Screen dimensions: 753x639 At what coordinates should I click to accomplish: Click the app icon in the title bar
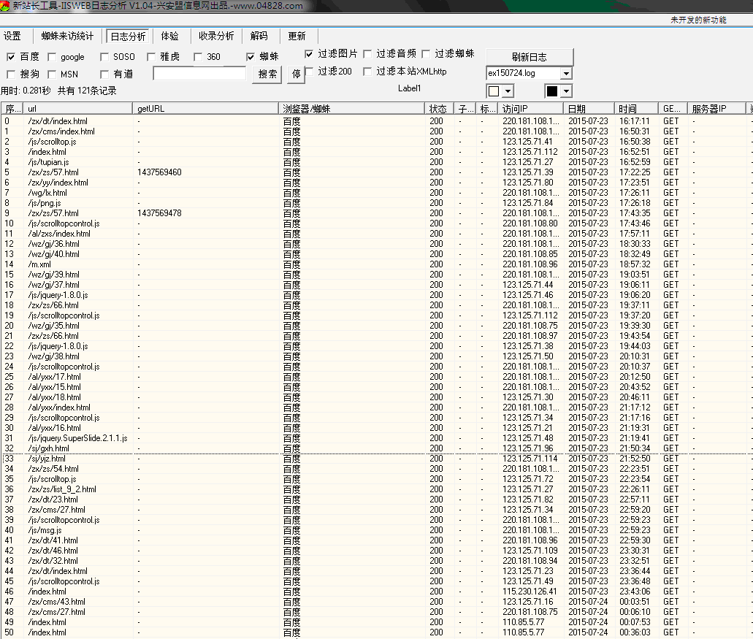pos(5,6)
